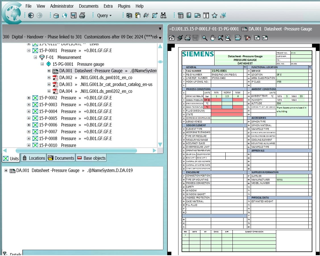Switch to the Base objects tab
This screenshot has width=320, height=256.
[91, 158]
